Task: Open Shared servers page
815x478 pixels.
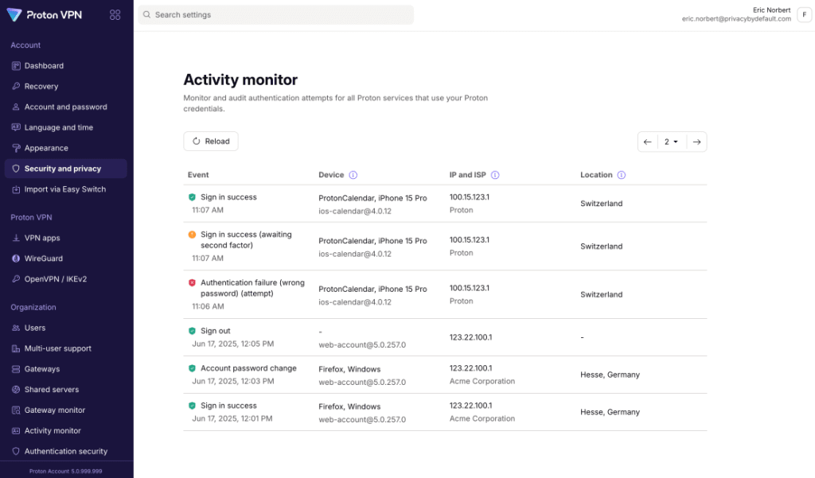Action: click(x=65, y=390)
